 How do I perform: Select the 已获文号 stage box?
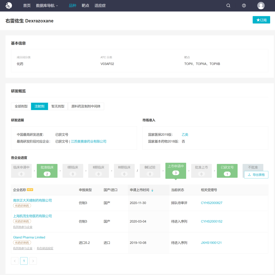227,171
